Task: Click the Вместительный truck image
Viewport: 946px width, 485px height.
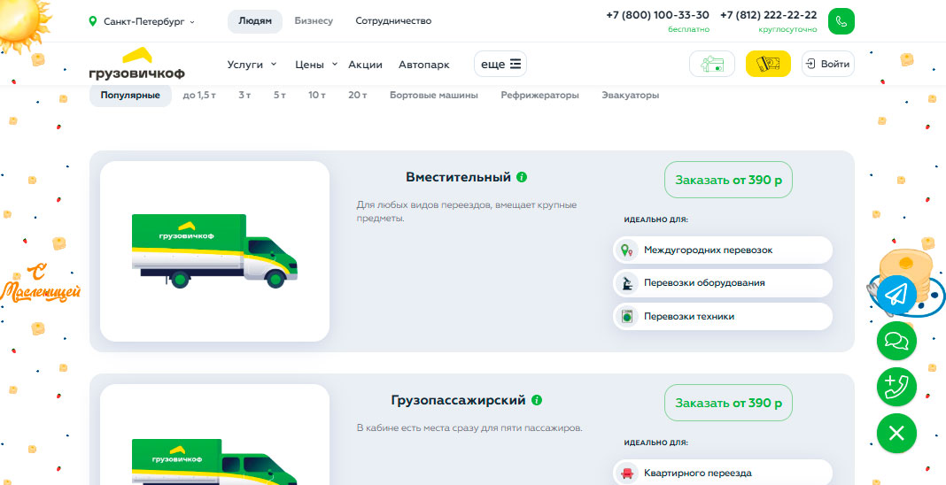Action: click(214, 251)
